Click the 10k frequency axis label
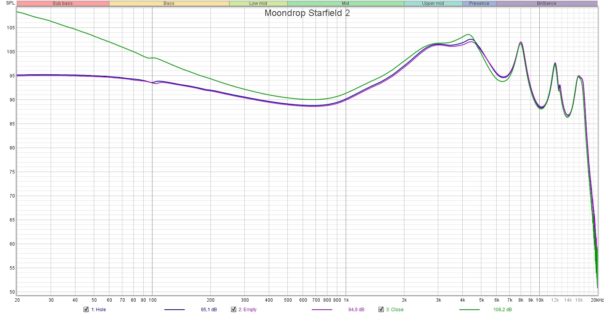This screenshot has width=606, height=315. (x=540, y=300)
